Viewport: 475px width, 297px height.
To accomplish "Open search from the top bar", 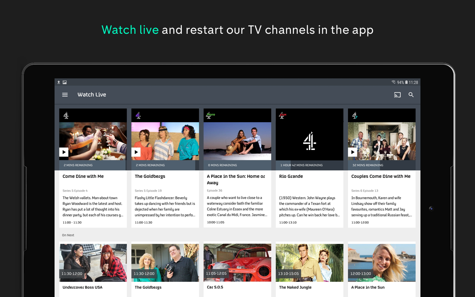I will click(411, 95).
